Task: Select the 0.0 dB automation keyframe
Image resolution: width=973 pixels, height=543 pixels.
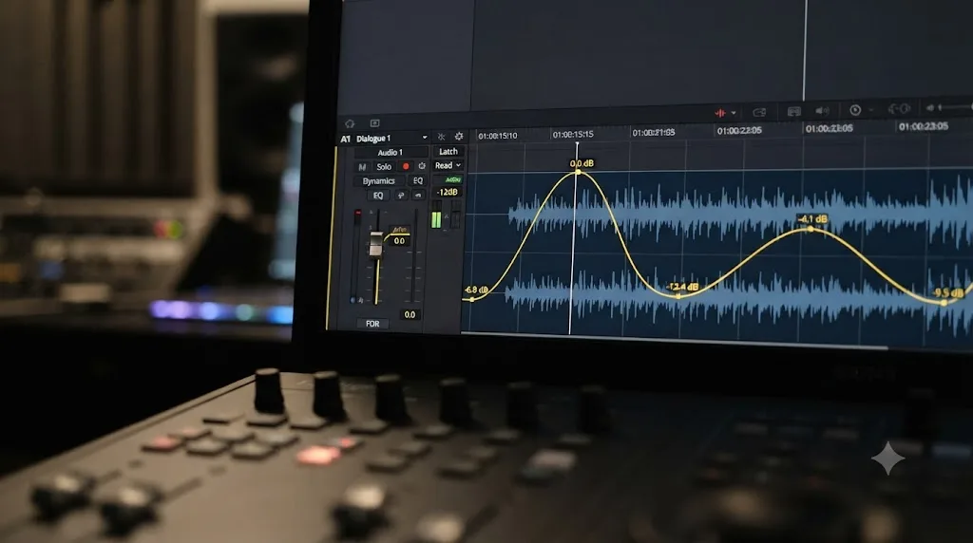Action: (x=579, y=172)
